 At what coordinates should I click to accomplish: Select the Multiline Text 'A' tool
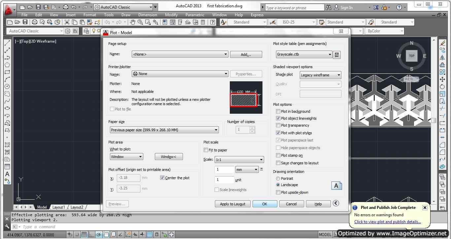tap(7, 174)
